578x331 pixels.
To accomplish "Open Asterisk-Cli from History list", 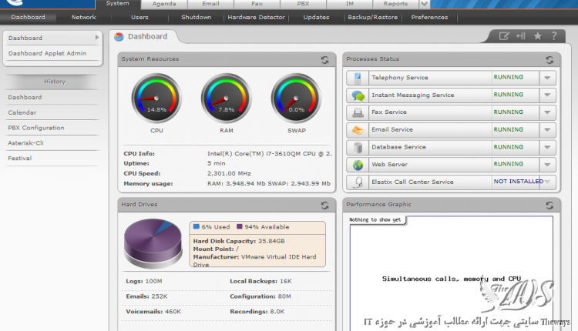I will click(25, 142).
